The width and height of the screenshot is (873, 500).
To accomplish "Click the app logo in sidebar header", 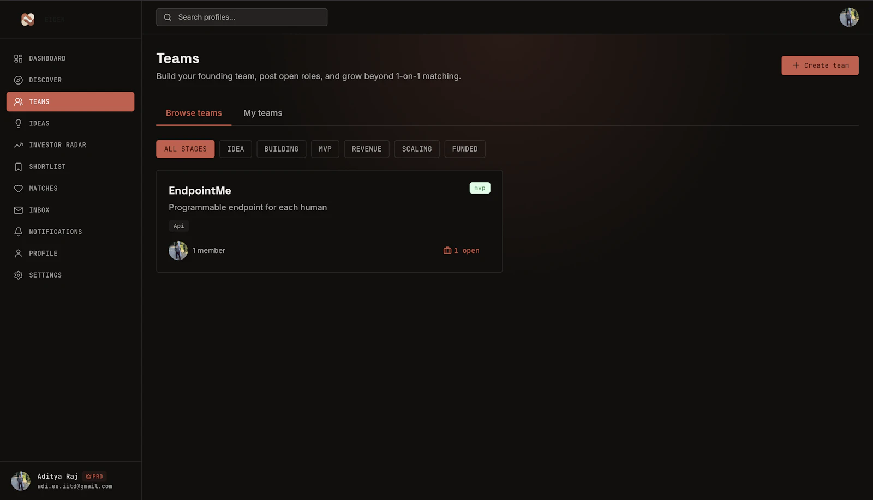I will click(28, 19).
